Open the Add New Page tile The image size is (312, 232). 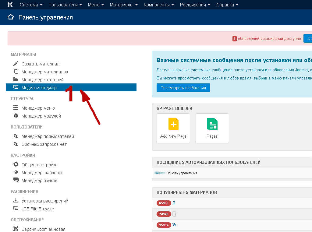tap(173, 128)
